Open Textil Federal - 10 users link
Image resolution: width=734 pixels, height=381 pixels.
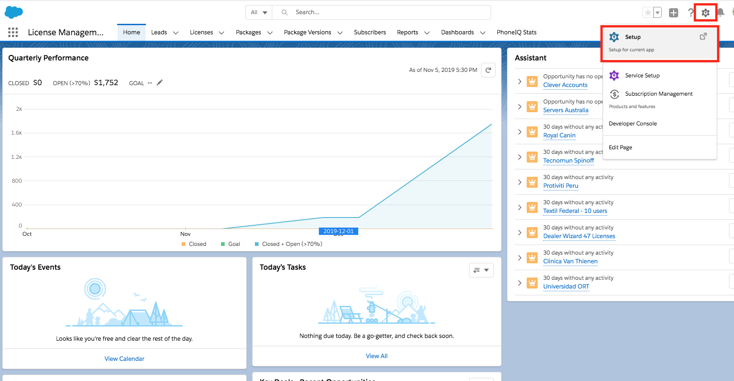tap(575, 211)
